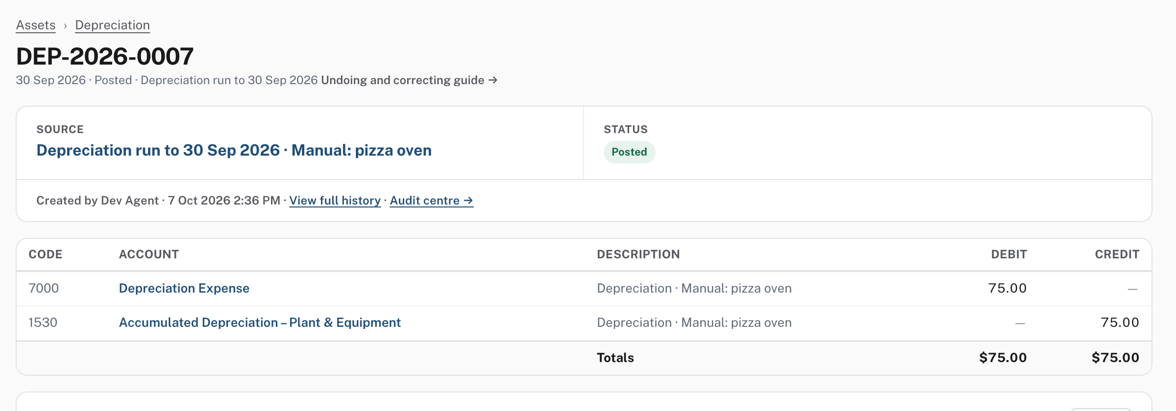Click the CODE column header
The width and height of the screenshot is (1176, 411).
(46, 254)
